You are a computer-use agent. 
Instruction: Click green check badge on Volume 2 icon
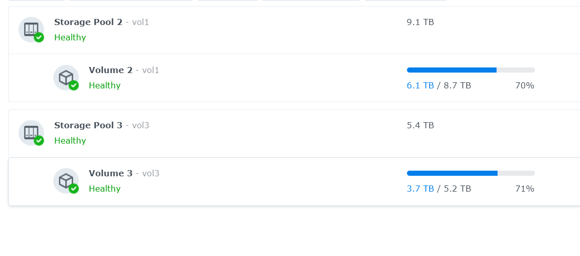tap(74, 85)
